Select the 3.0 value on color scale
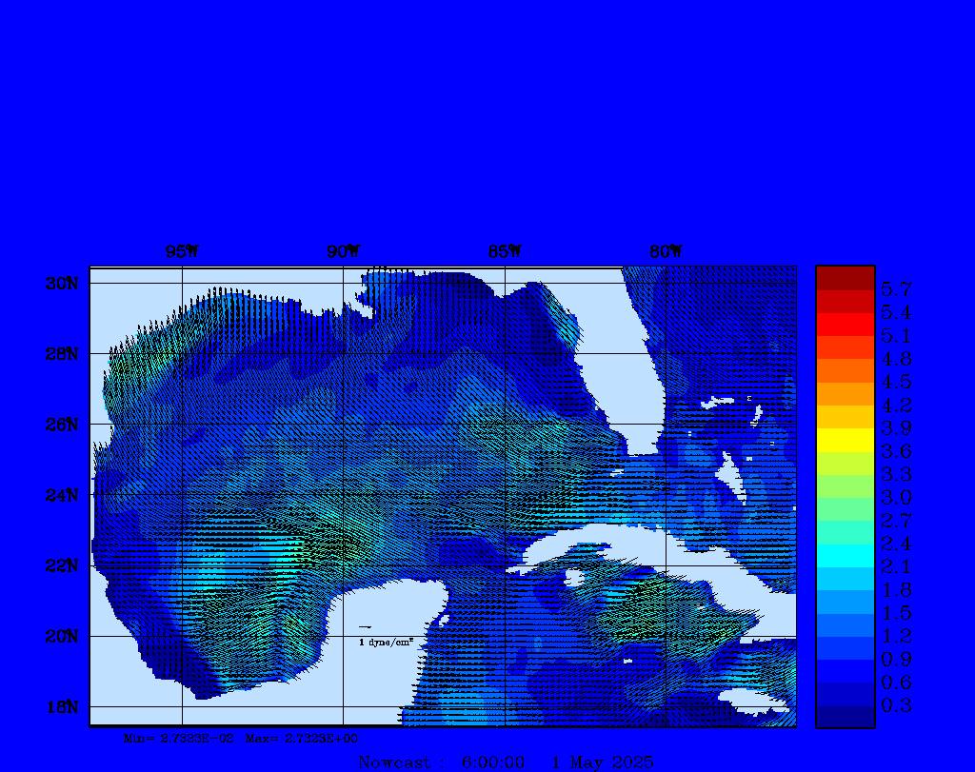The image size is (975, 772). pyautogui.click(x=896, y=498)
